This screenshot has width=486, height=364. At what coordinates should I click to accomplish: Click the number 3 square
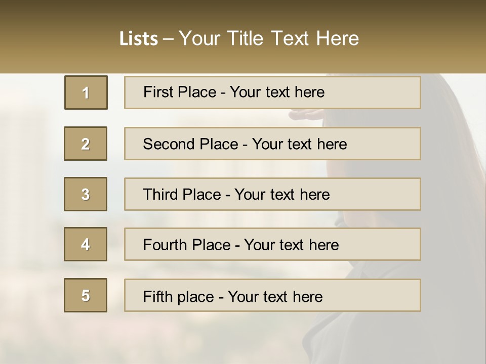86,194
